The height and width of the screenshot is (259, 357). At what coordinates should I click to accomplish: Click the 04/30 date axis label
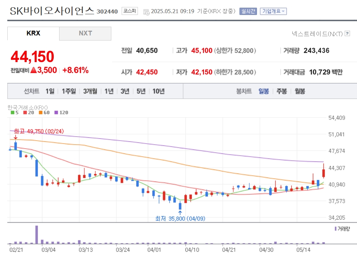point(266,250)
